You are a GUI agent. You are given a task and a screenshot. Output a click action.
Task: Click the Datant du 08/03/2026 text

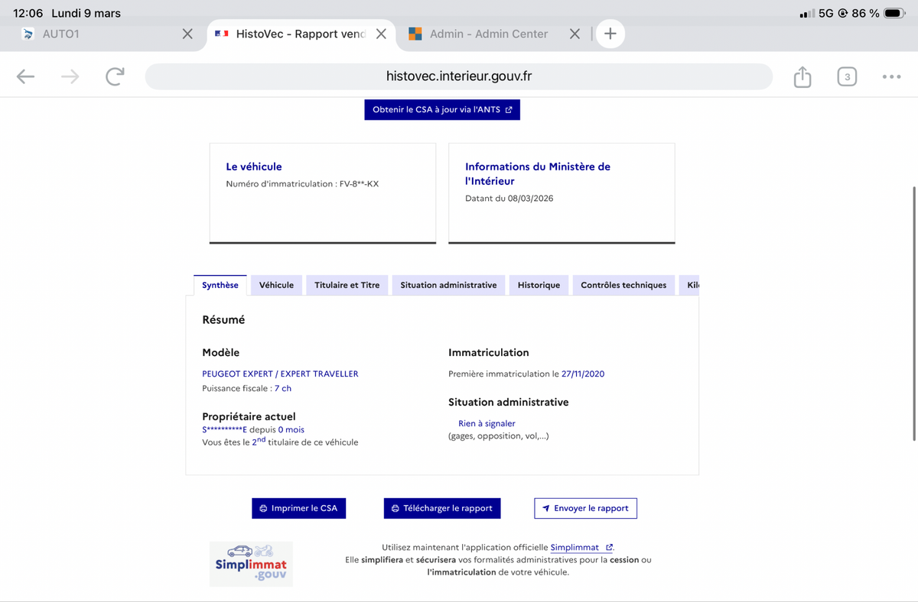(x=509, y=199)
